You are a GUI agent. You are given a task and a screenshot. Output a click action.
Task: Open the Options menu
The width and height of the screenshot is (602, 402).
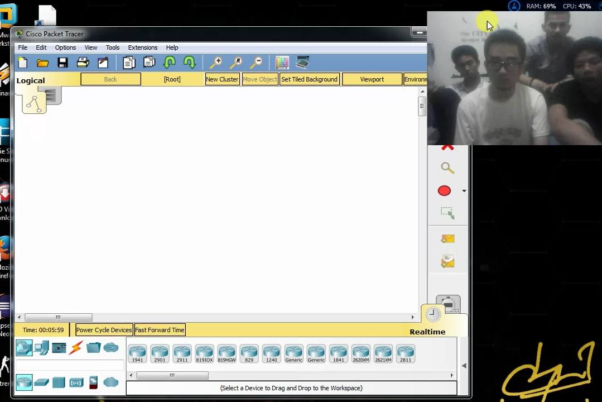pos(65,47)
